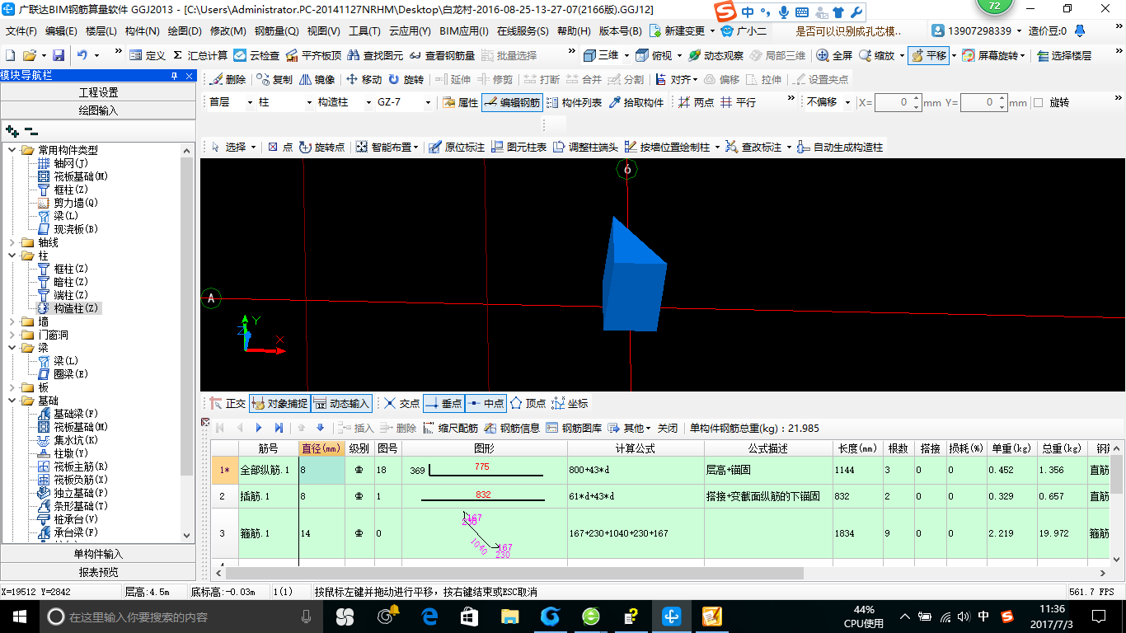Click 关闭 to close rebar editor
The height and width of the screenshot is (633, 1126).
(667, 428)
